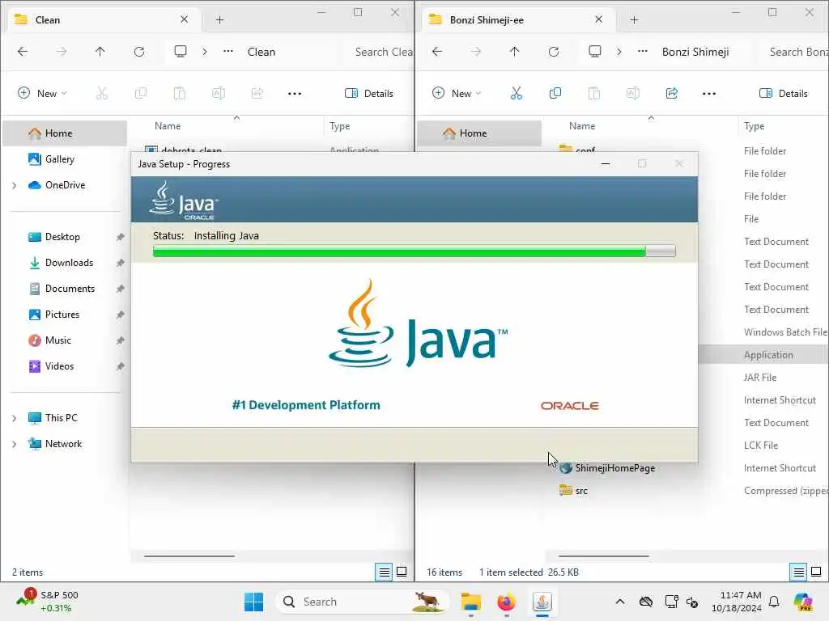The height and width of the screenshot is (621, 829).
Task: Open the Windows Start menu
Action: point(253,602)
